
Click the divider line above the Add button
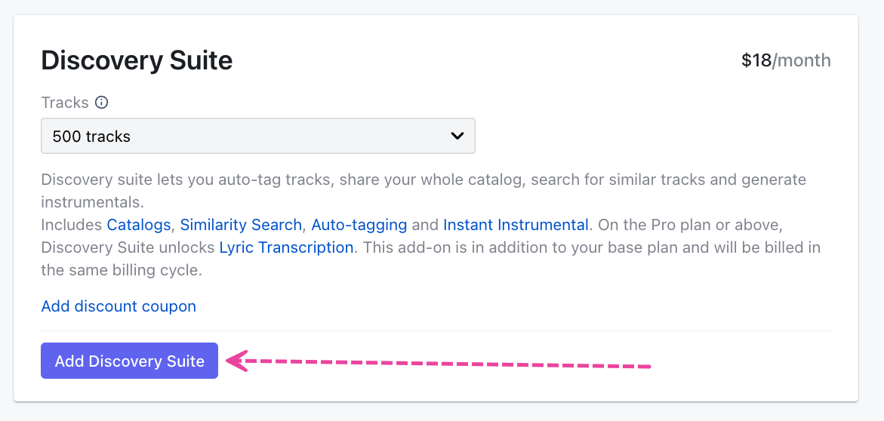pyautogui.click(x=436, y=330)
